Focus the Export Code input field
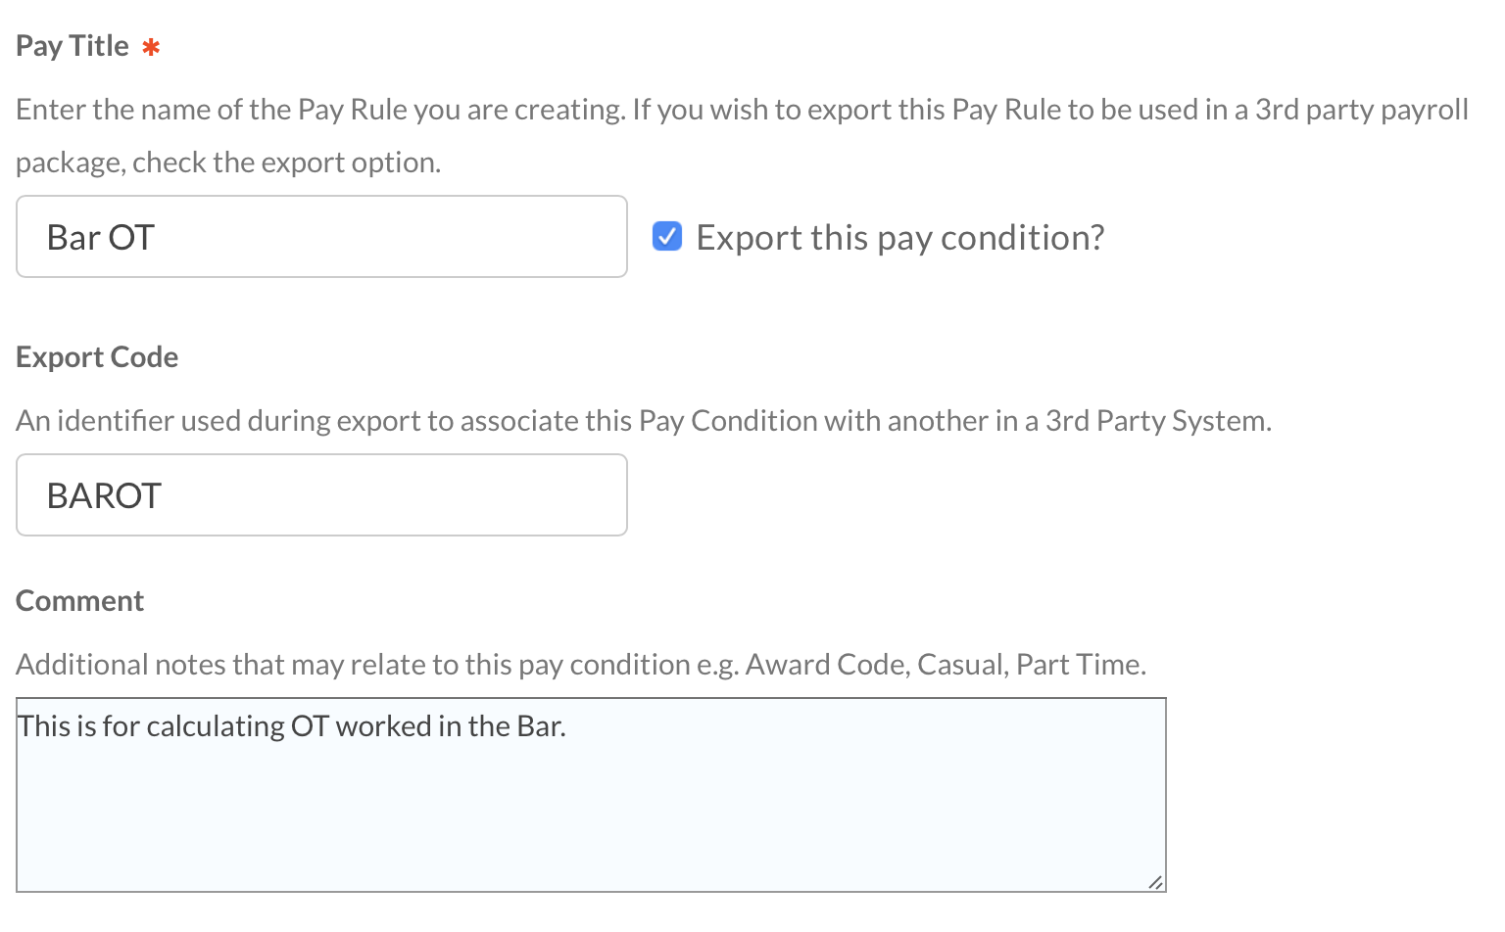The height and width of the screenshot is (932, 1505). (x=321, y=495)
